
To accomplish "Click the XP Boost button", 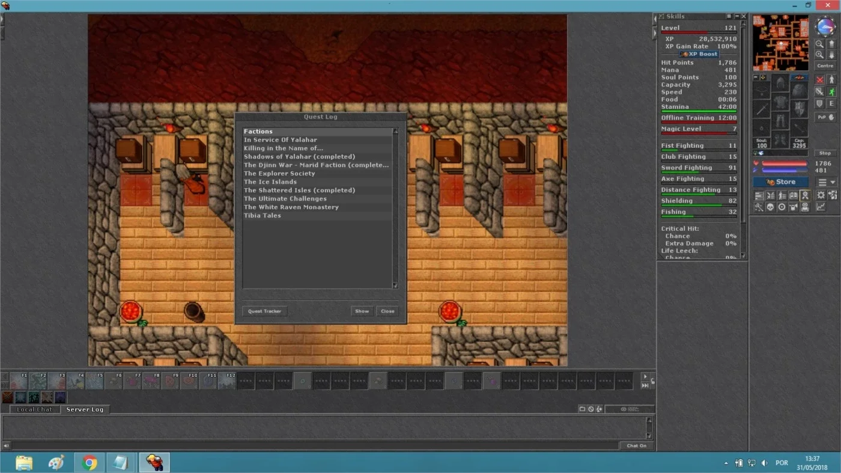I will [699, 54].
